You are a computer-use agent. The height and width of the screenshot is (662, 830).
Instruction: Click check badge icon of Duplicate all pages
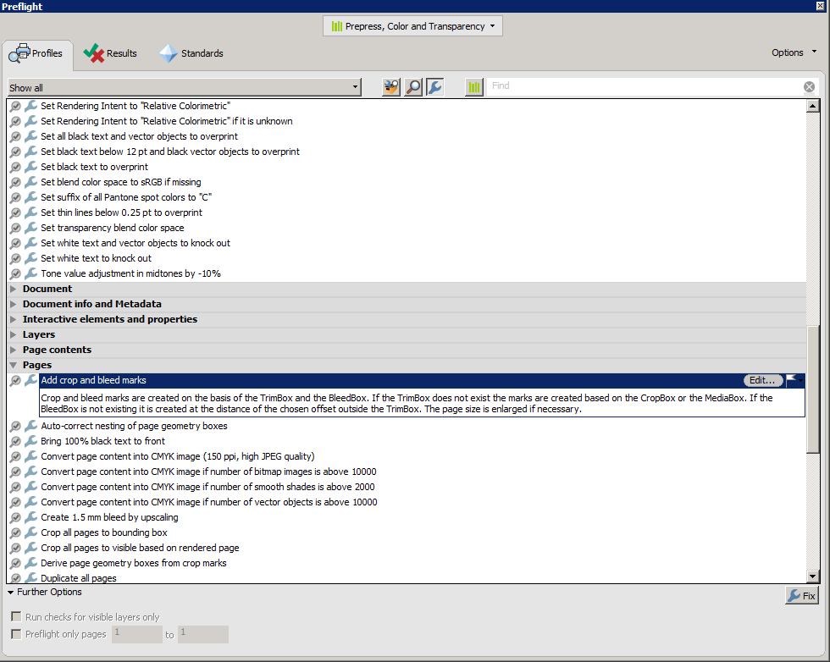click(16, 578)
